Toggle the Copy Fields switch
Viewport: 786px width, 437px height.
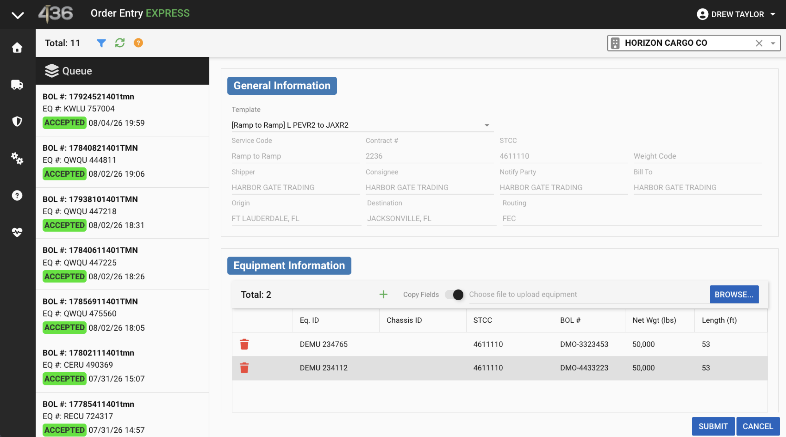tap(454, 294)
